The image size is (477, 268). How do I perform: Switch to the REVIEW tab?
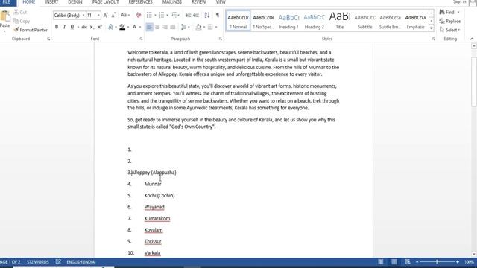(199, 2)
